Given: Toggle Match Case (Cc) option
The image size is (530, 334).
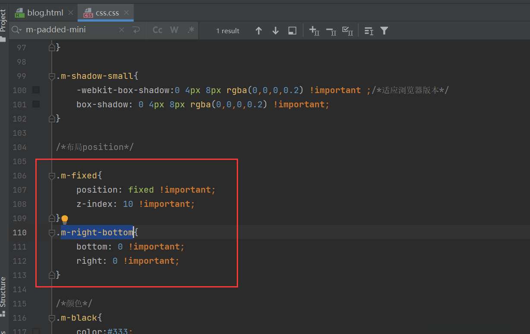Looking at the screenshot, I should (157, 30).
